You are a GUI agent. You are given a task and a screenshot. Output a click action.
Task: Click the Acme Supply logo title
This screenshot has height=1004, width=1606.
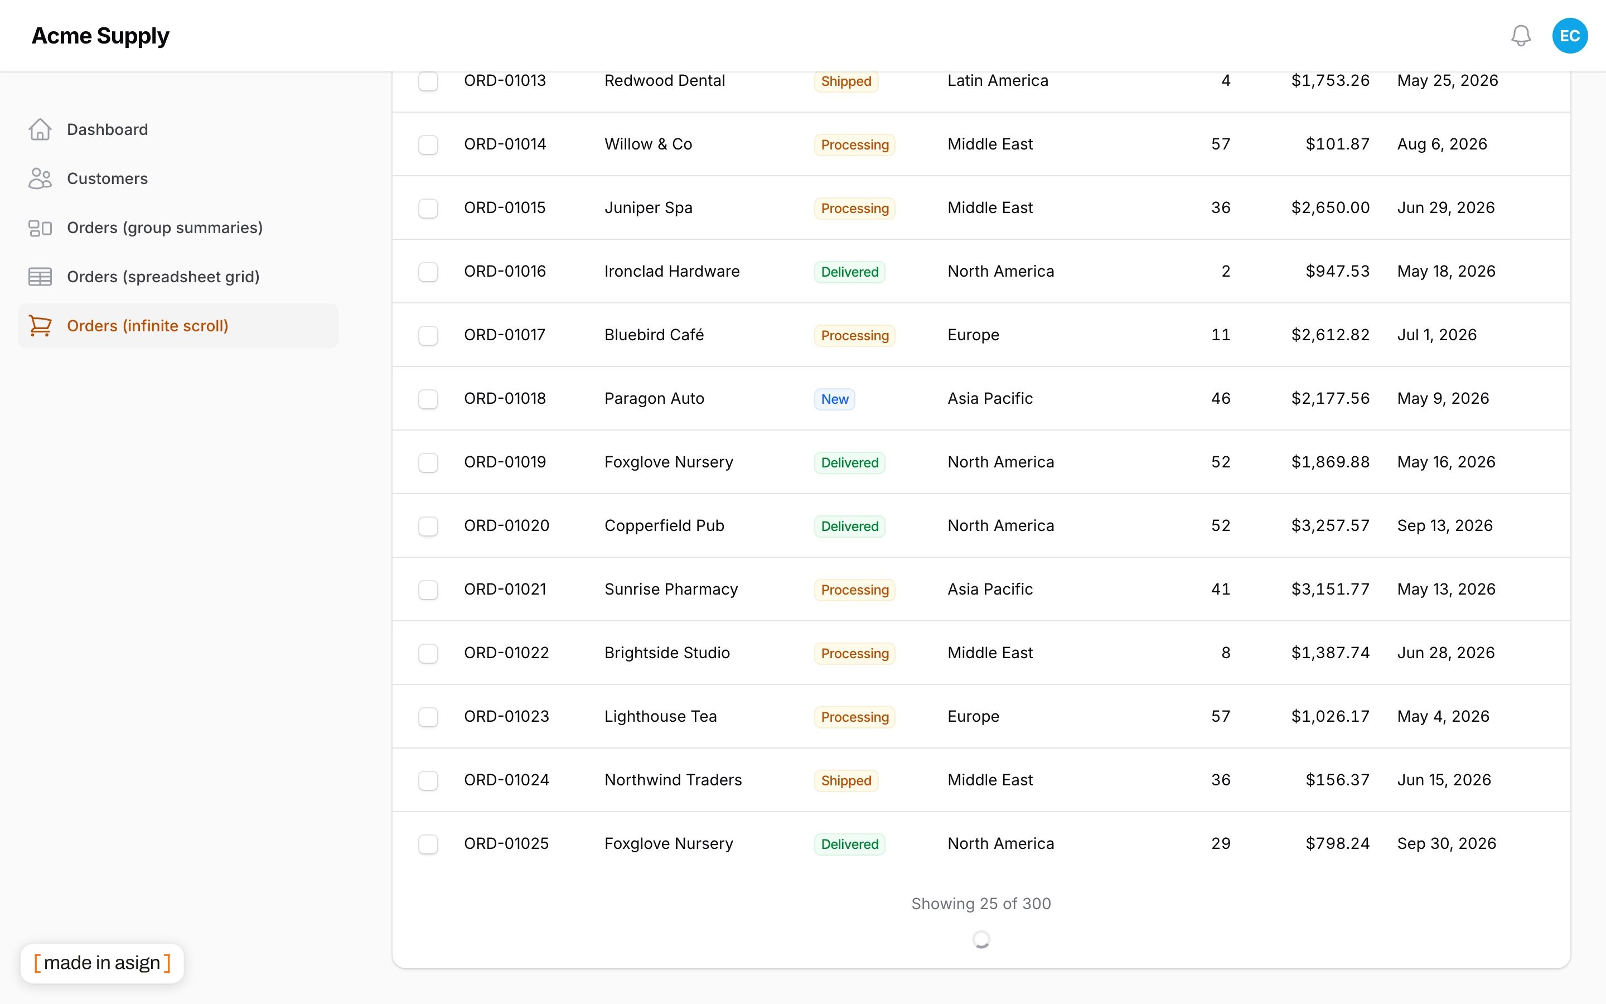[100, 36]
